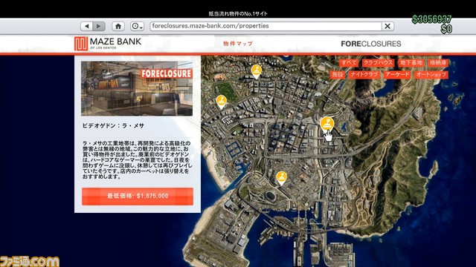The width and height of the screenshot is (476, 267).
Task: Open the browser home page icon
Action: click(x=118, y=26)
